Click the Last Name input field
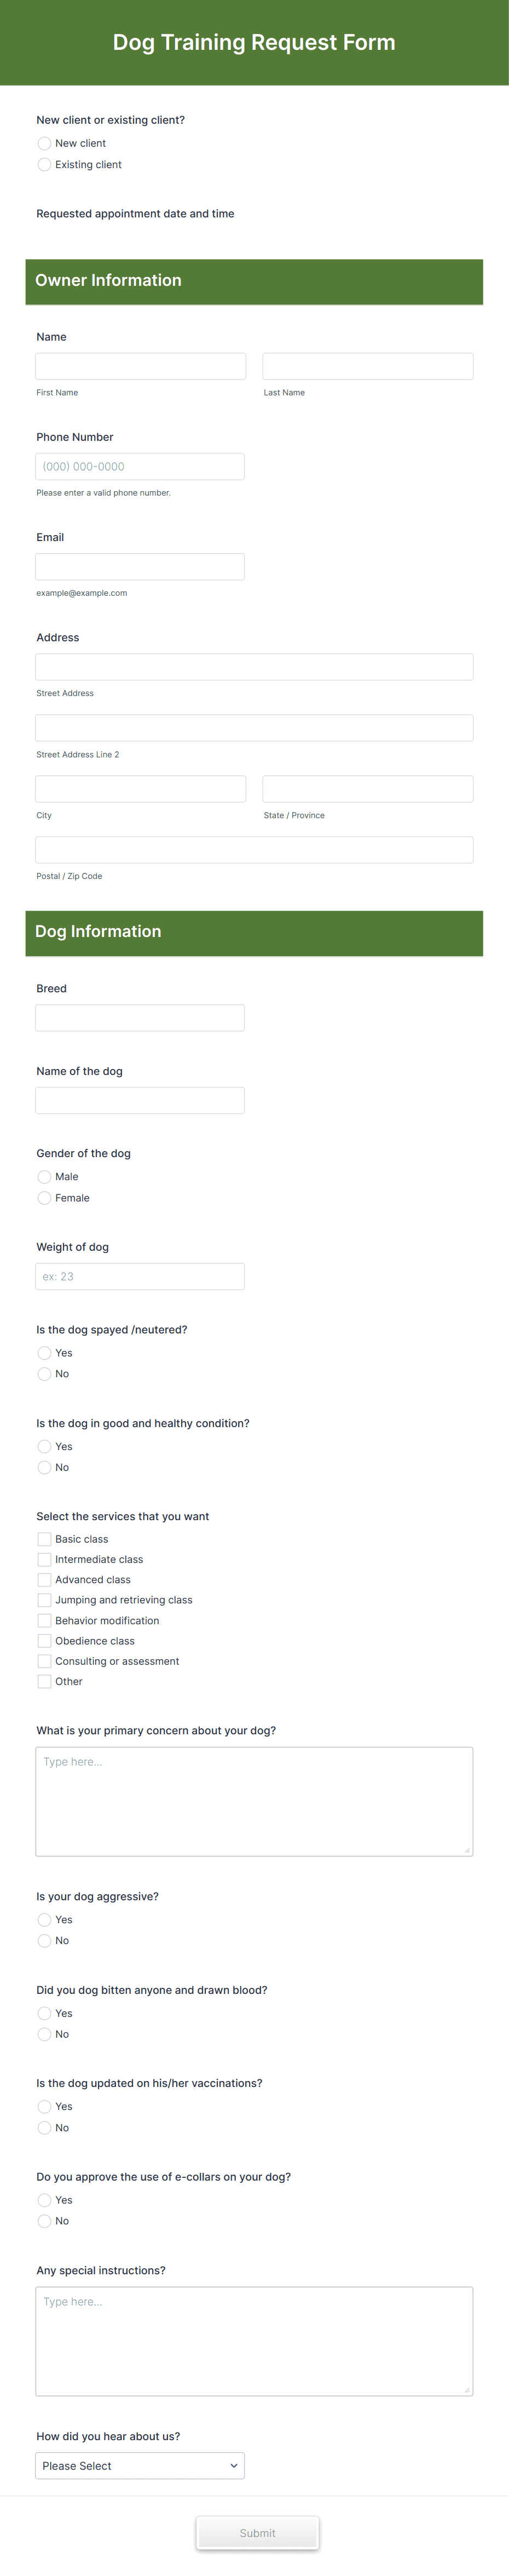509x2576 pixels. [368, 366]
